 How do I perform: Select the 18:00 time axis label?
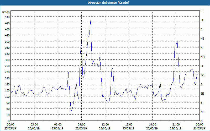152,125
